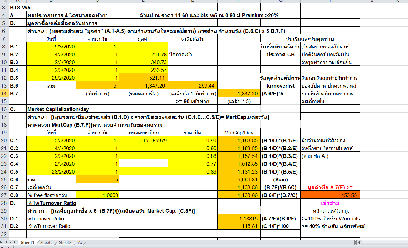Viewport: 408px width, 248px height.
Task: Select closing price 0.77 in row C.4
Action: 193,164
